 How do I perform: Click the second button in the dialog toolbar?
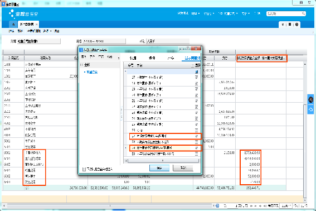[x=93, y=57]
